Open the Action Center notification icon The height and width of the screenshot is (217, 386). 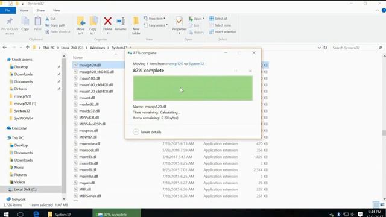click(361, 214)
